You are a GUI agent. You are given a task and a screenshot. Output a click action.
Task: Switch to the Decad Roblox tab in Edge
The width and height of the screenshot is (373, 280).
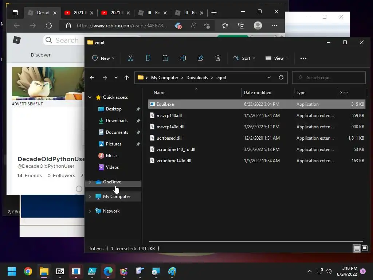click(43, 13)
